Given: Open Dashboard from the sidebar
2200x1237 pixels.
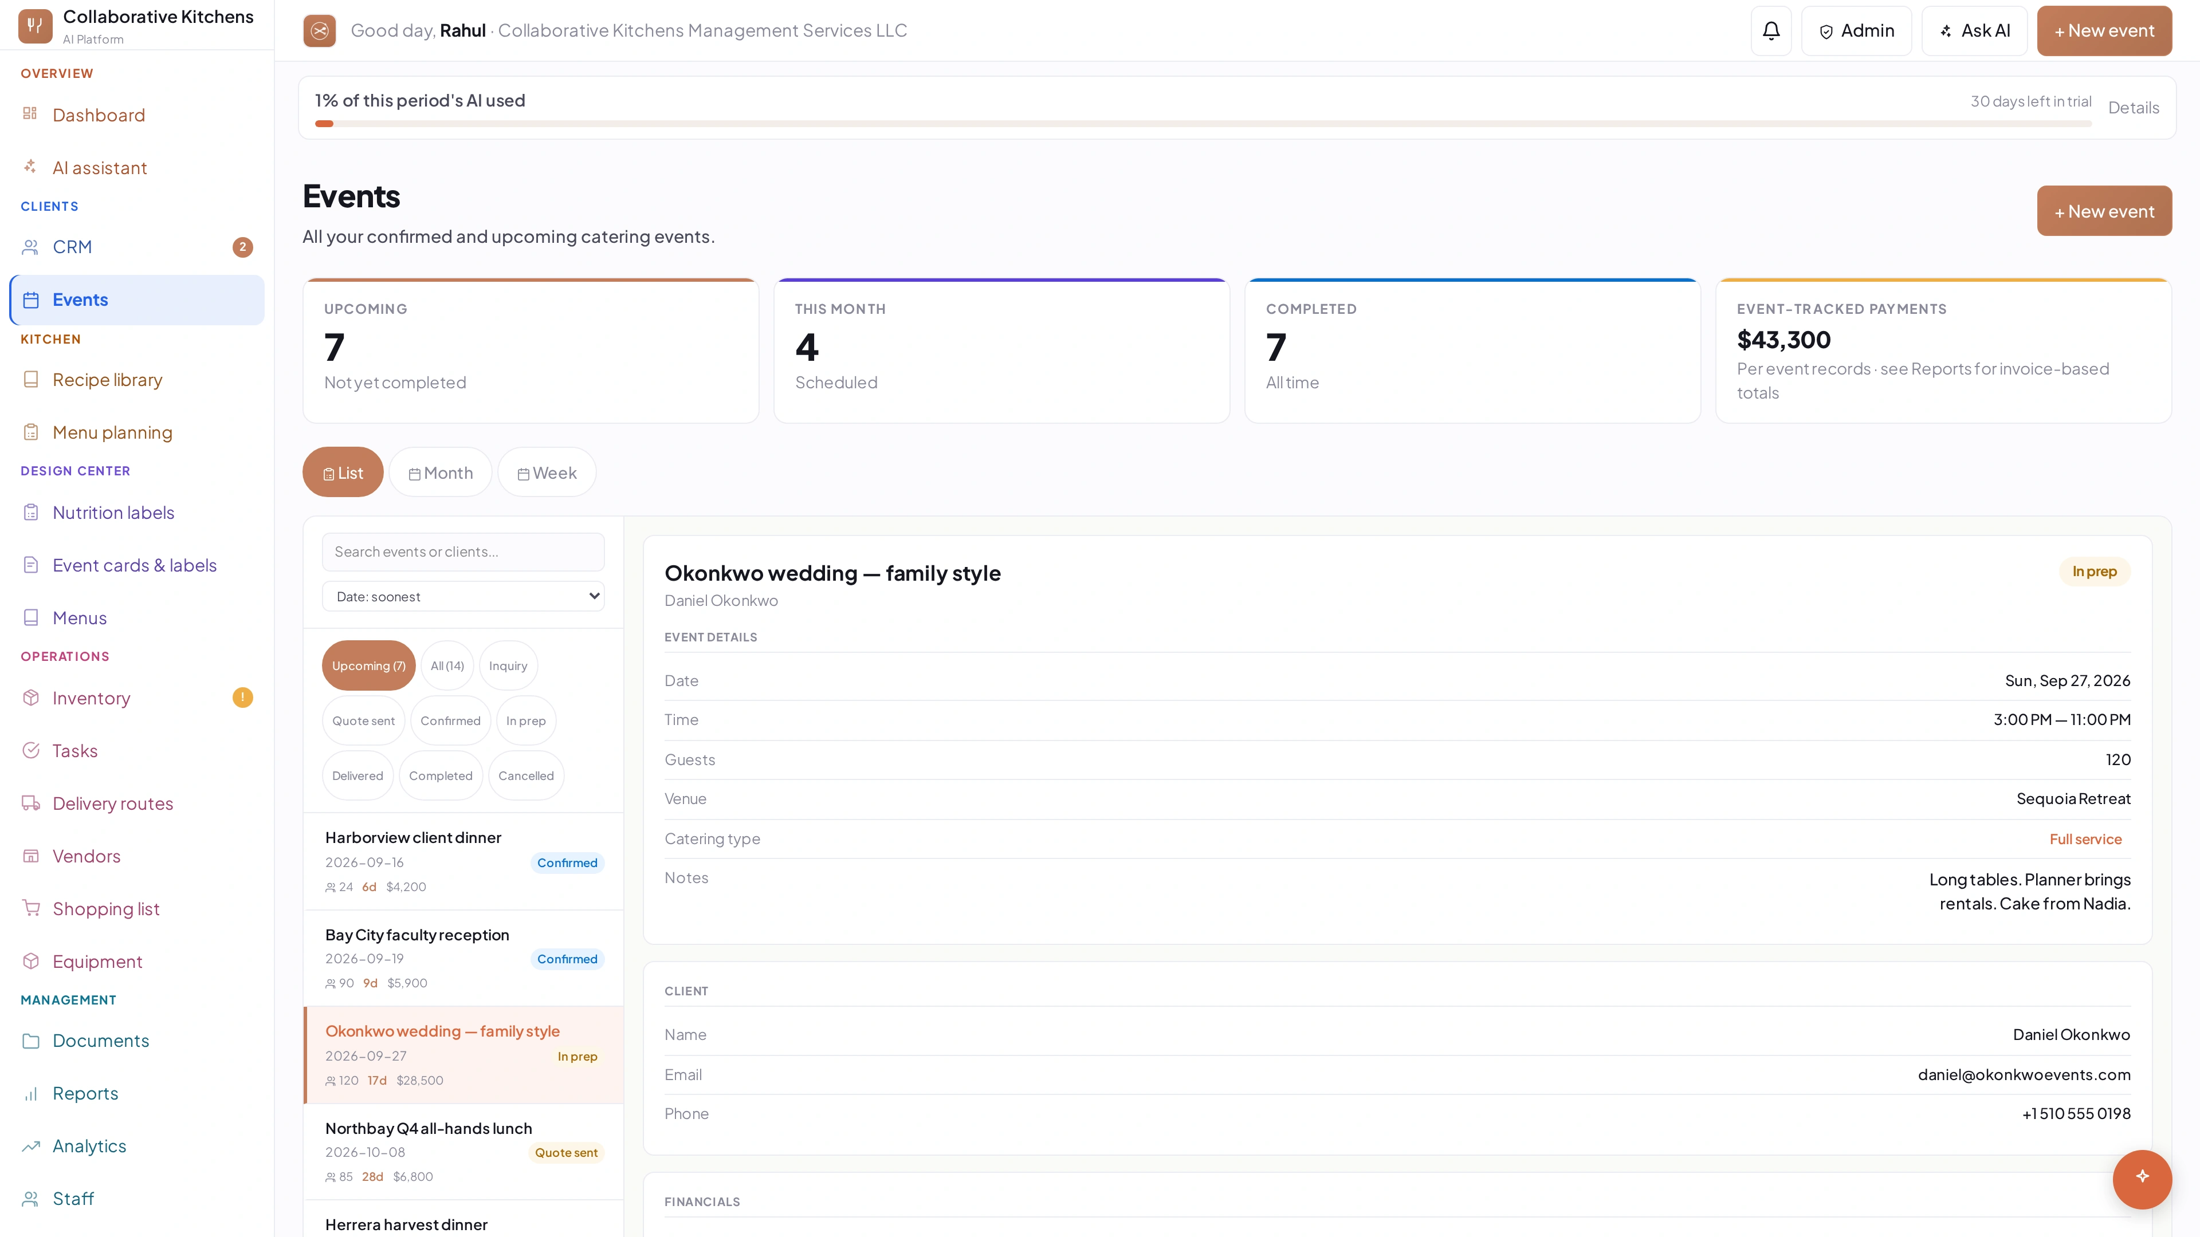Looking at the screenshot, I should pos(137,115).
